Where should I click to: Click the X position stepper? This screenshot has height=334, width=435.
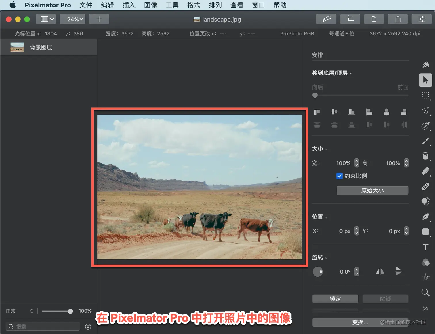(x=357, y=231)
